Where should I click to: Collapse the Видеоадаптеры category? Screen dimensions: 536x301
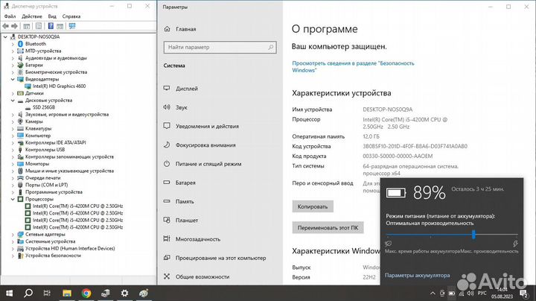[13, 80]
